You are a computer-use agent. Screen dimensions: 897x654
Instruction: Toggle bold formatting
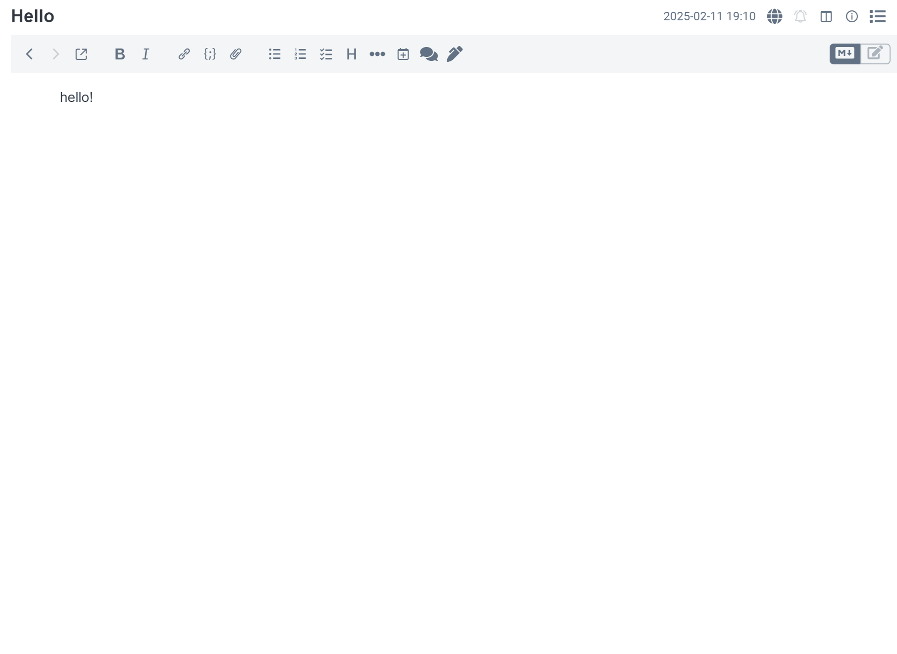pos(120,54)
